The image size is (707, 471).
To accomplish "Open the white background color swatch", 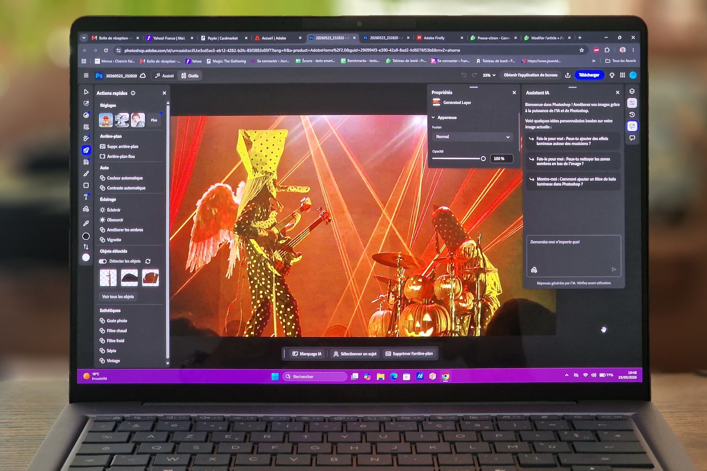I will click(86, 258).
